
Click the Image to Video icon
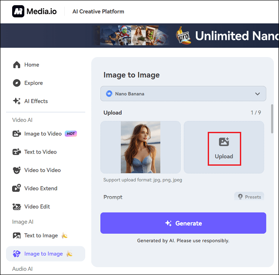17,134
